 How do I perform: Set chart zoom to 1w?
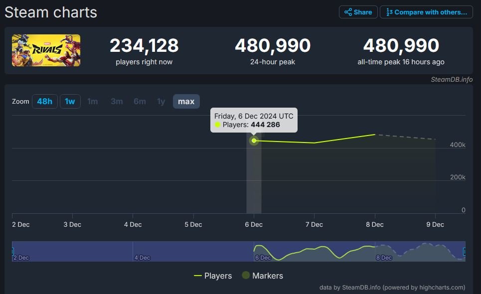70,102
